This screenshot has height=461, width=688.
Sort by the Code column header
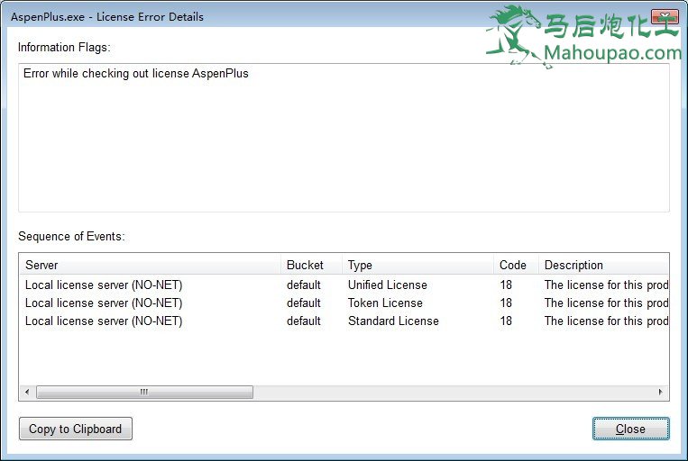pyautogui.click(x=516, y=265)
